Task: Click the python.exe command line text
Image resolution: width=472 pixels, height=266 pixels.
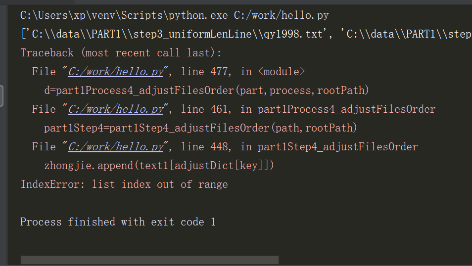Action: coord(174,15)
